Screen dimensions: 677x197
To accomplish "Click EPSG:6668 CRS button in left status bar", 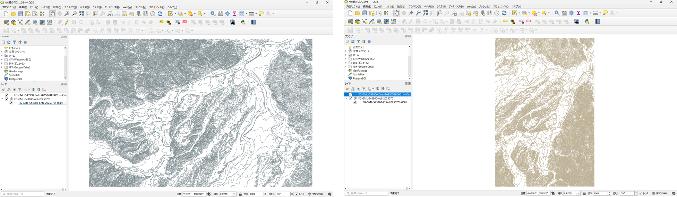I will coord(315,194).
